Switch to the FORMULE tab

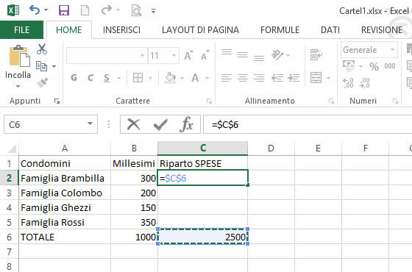pos(280,30)
